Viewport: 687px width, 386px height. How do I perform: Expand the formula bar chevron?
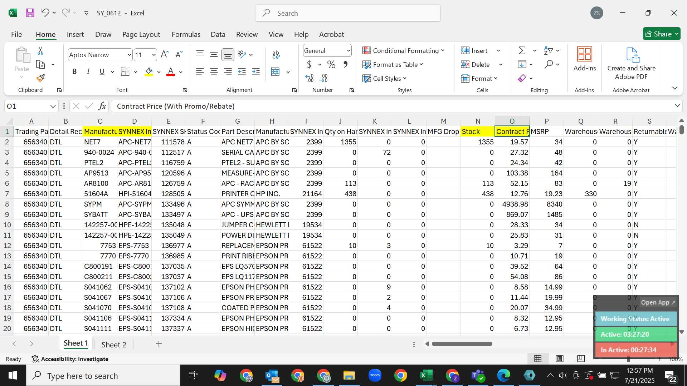click(677, 106)
